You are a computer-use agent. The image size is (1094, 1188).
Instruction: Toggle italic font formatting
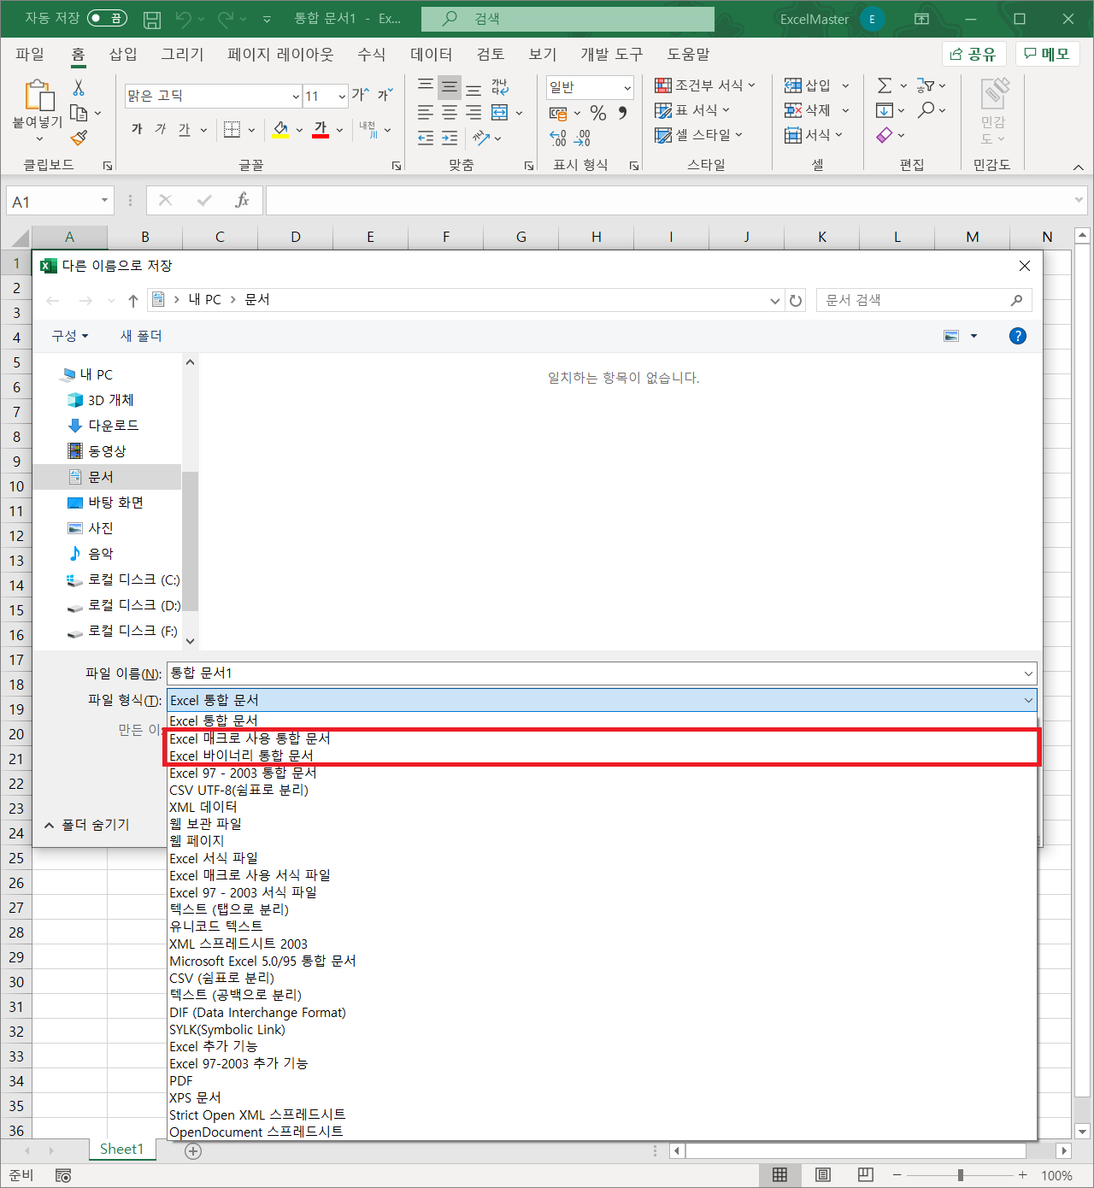tap(161, 130)
